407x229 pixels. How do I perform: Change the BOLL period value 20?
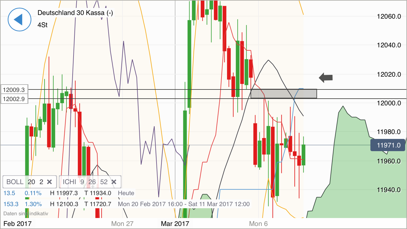click(31, 182)
